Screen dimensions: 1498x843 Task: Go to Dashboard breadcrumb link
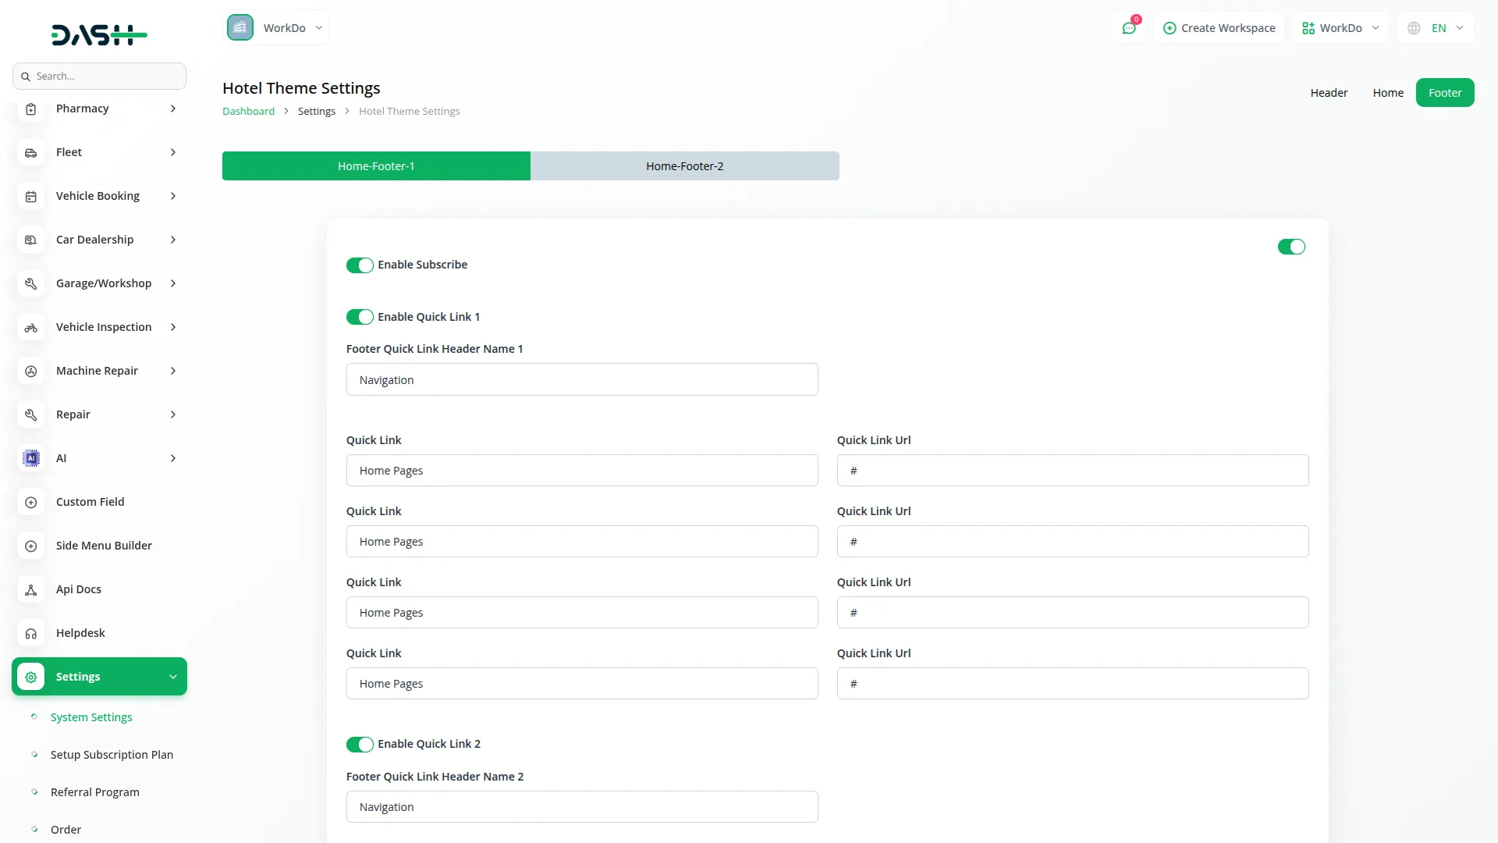pos(248,112)
